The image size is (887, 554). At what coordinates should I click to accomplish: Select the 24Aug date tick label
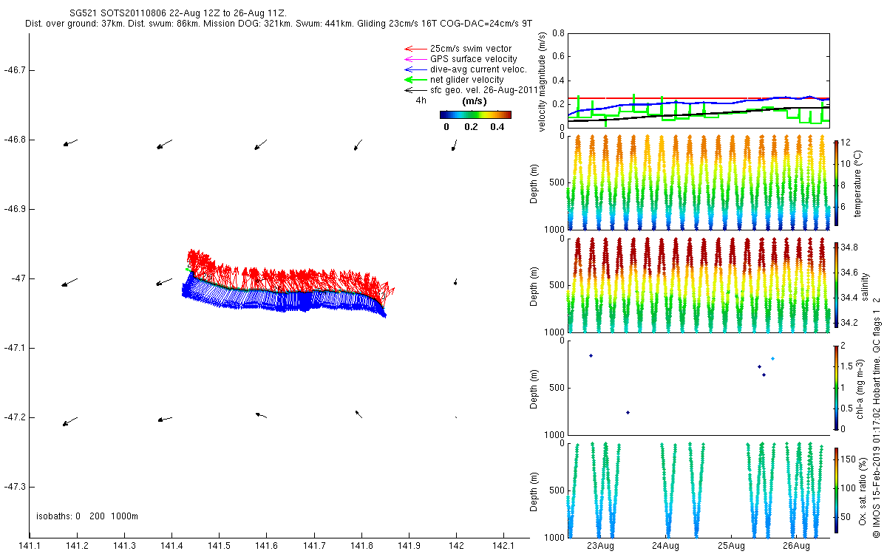point(666,546)
